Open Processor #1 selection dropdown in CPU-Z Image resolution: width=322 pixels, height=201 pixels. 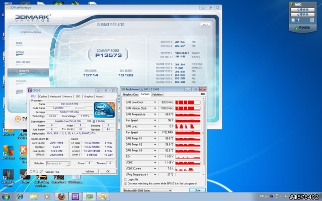click(58, 163)
